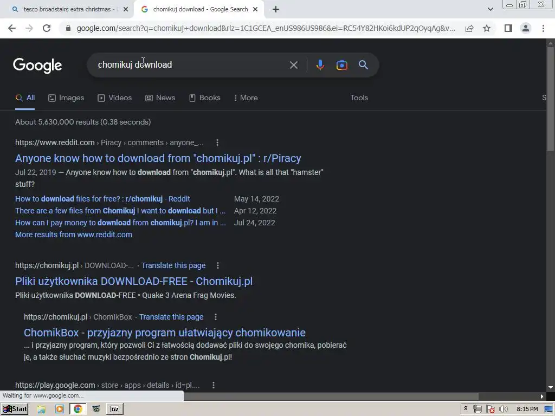Image resolution: width=555 pixels, height=416 pixels.
Task: Close the tesco broadstairs tab
Action: (126, 10)
